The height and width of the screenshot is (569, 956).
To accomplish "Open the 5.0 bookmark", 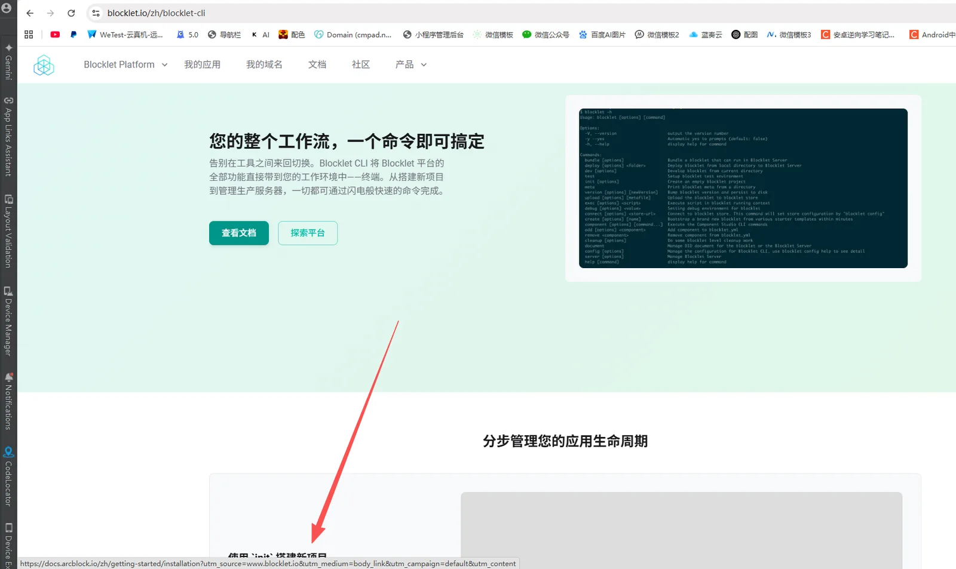I will tap(187, 35).
